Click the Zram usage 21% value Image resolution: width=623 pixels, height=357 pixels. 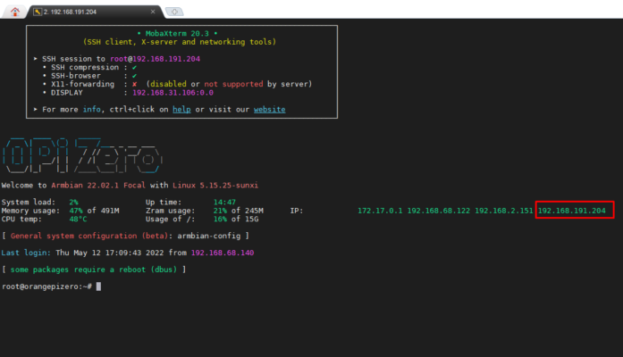pos(220,211)
